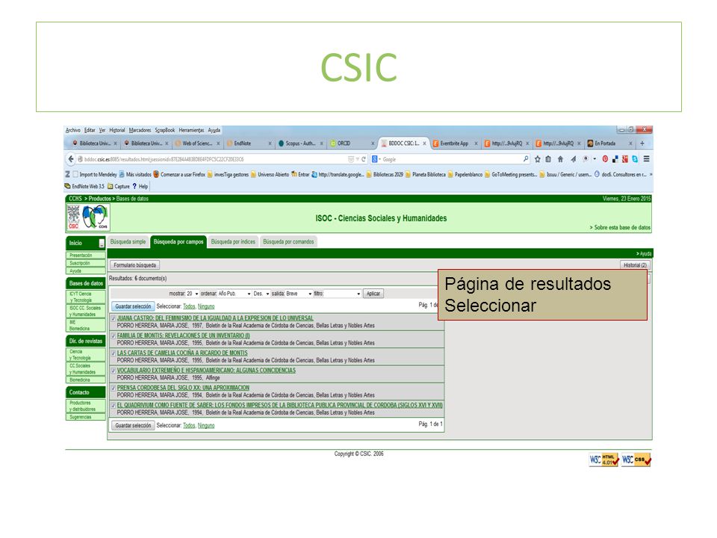Open the Sugerencias sidebar link
717x538 pixels.
pyautogui.click(x=85, y=417)
